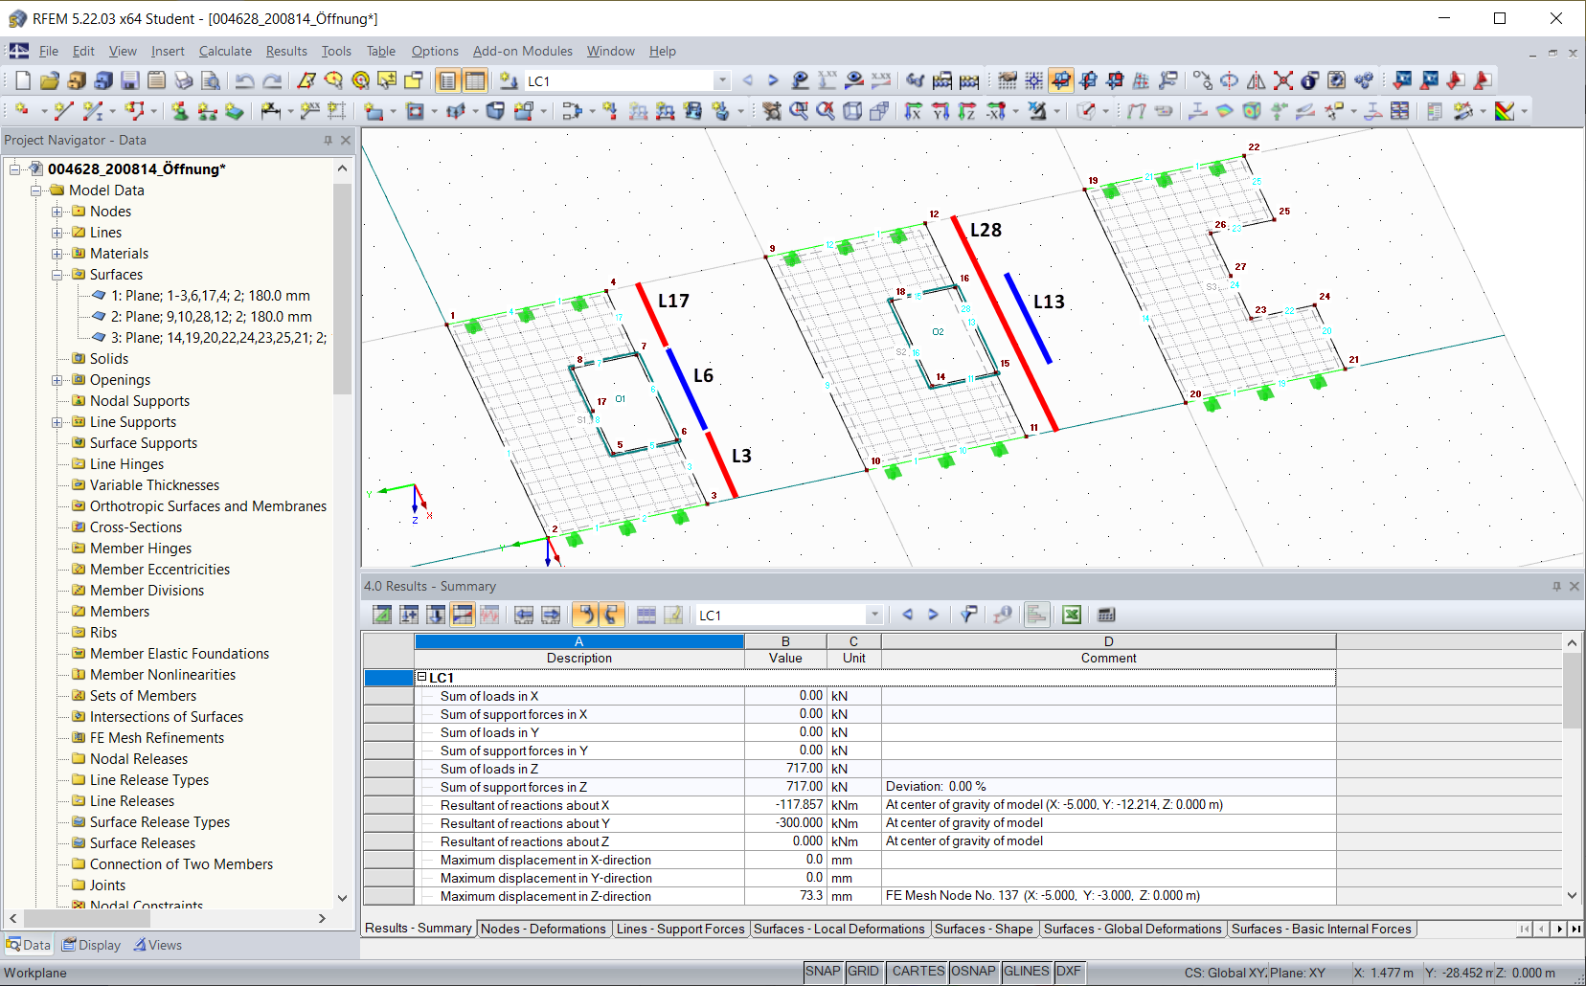Expand the Materials tree node
The height and width of the screenshot is (986, 1586).
pyautogui.click(x=57, y=254)
